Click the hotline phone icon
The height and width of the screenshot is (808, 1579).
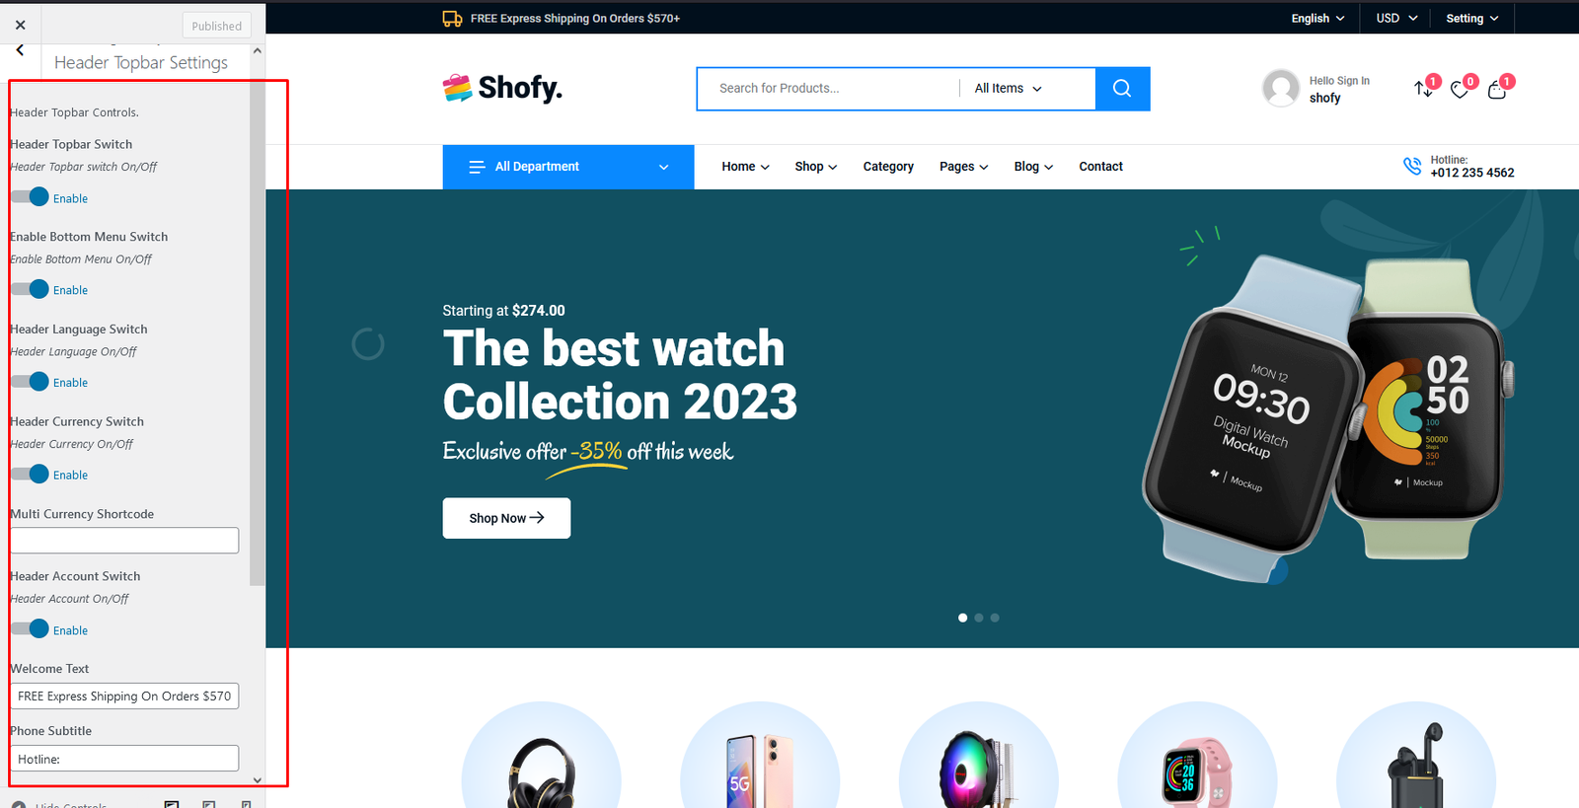pyautogui.click(x=1412, y=166)
